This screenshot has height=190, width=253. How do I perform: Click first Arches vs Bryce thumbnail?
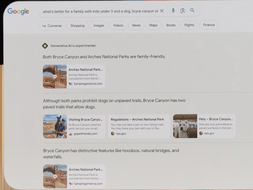[x=55, y=77]
